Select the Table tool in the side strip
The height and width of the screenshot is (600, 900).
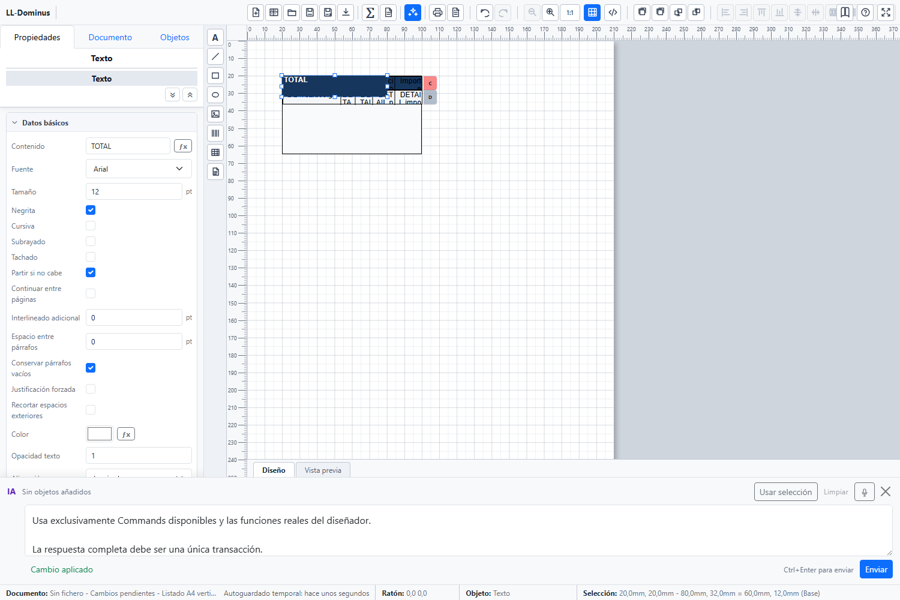pos(215,152)
